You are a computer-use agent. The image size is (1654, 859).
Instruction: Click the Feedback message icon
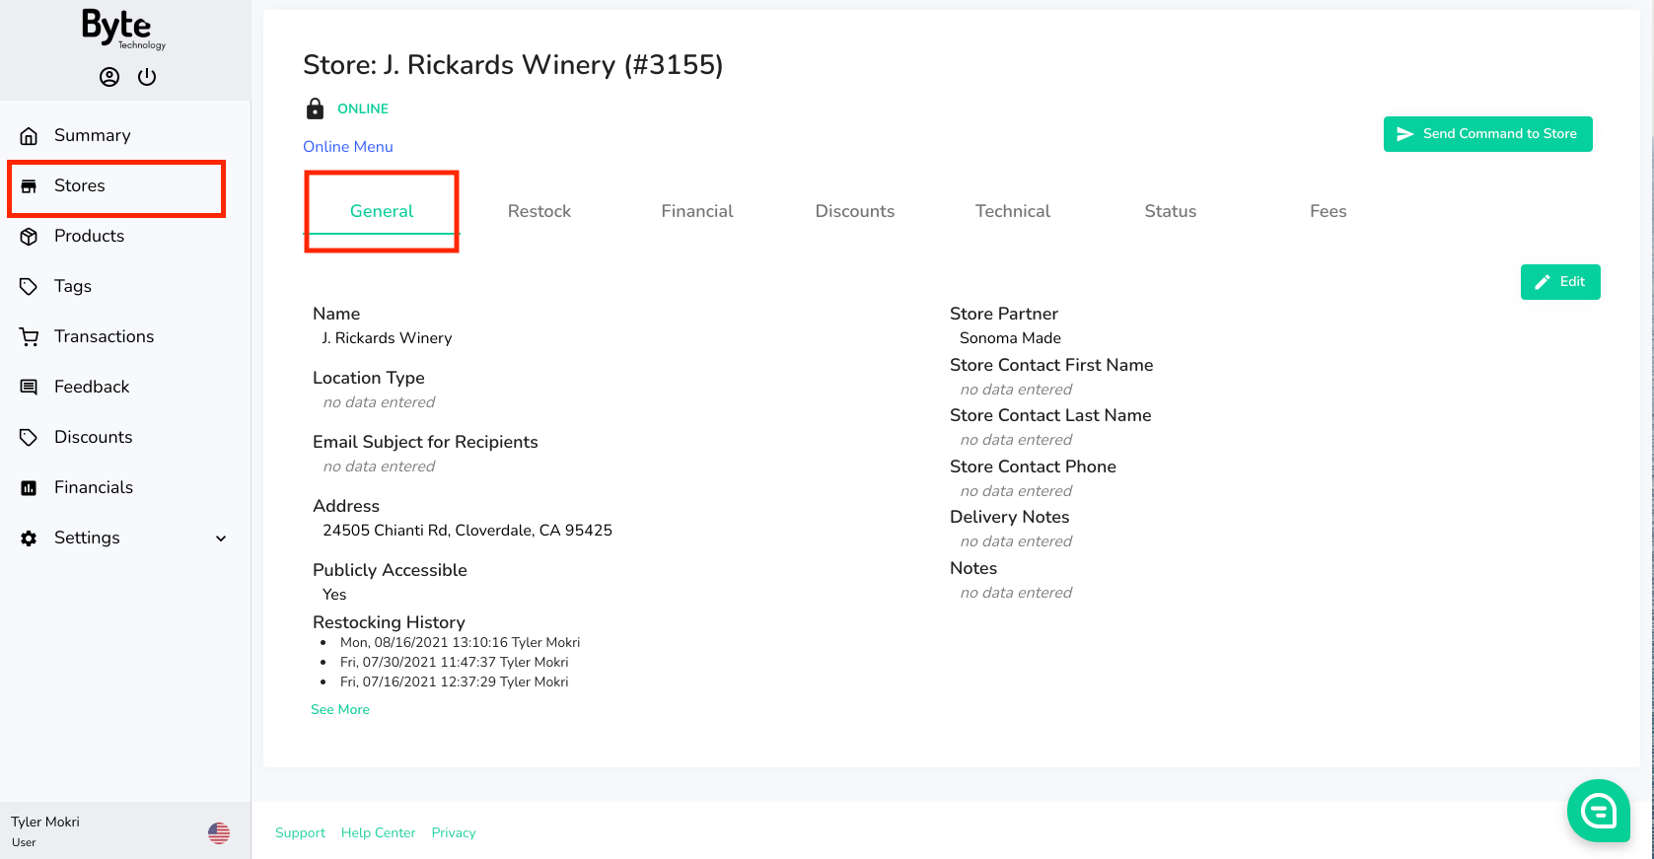[x=29, y=388]
